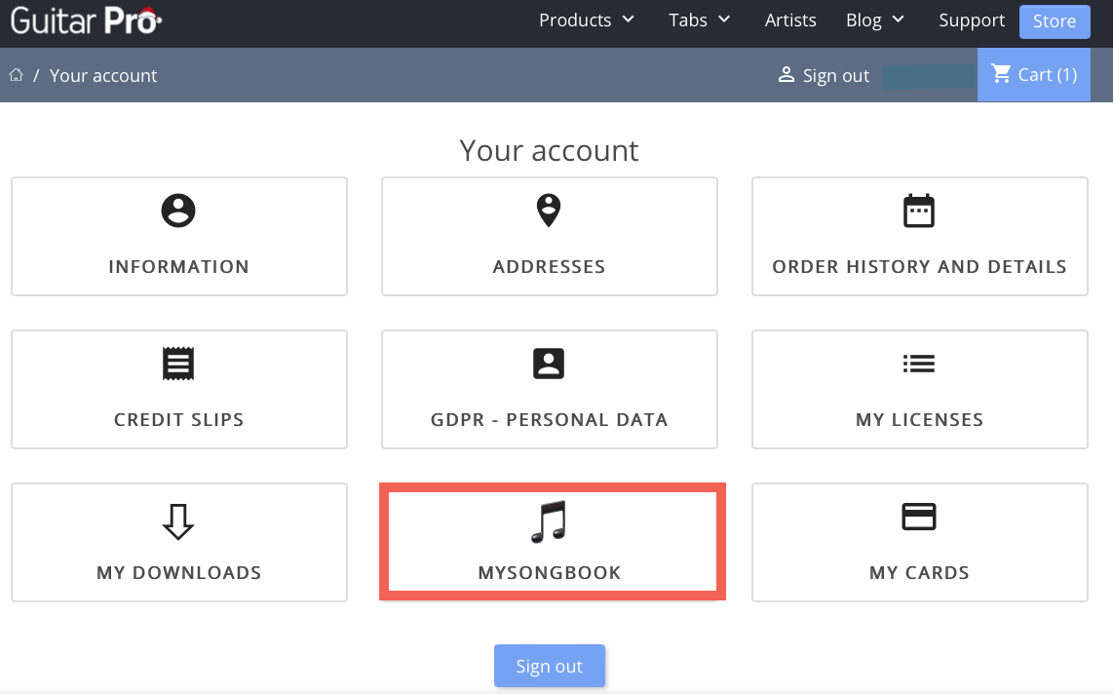Click the Guitar Pro logo
Screen dimensions: 1113x694
point(86,20)
